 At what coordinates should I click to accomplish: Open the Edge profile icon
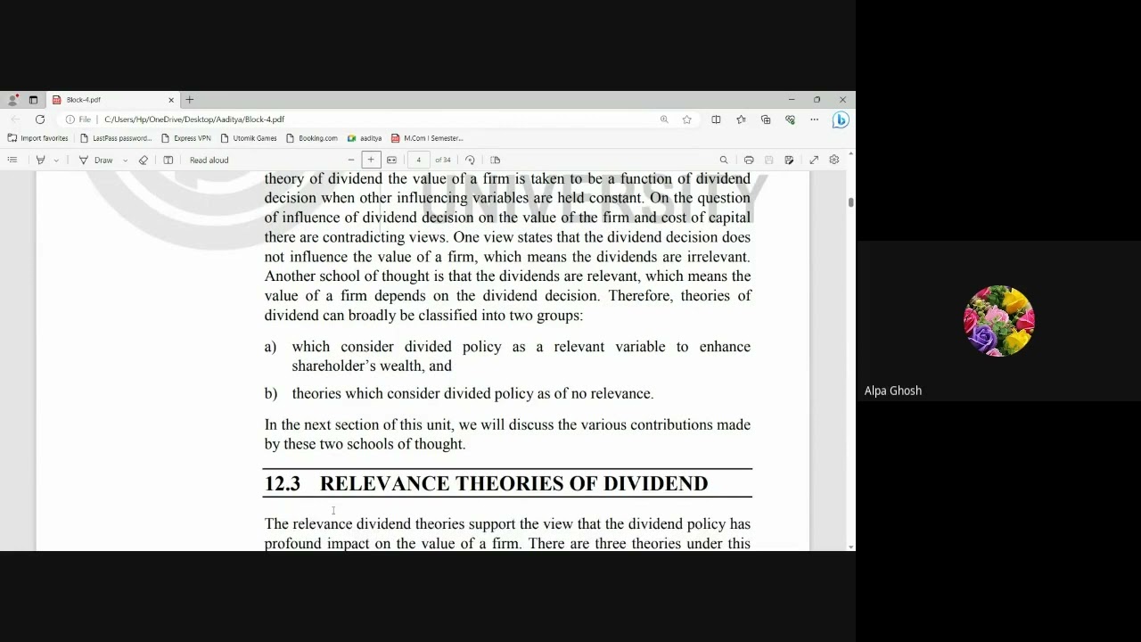pyautogui.click(x=12, y=100)
